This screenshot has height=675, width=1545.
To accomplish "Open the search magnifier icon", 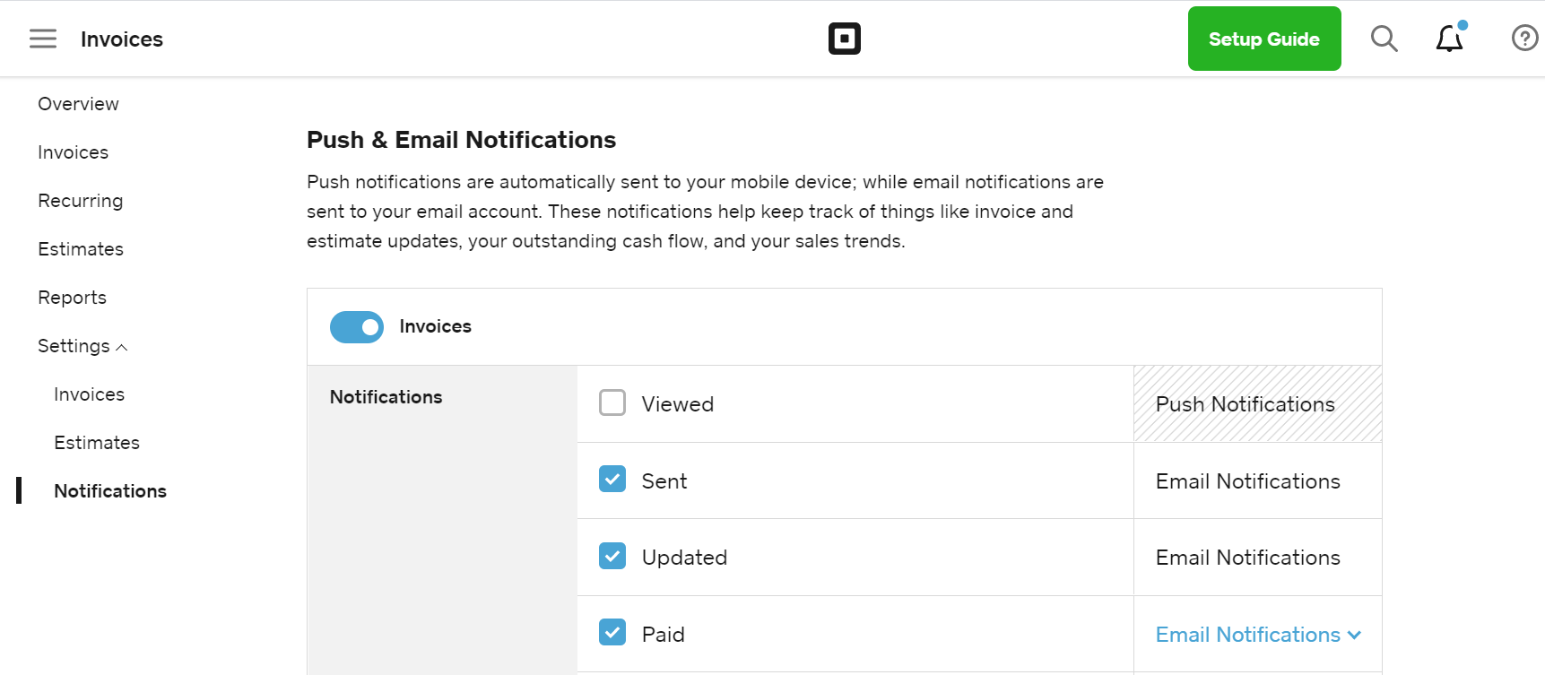I will click(1384, 39).
